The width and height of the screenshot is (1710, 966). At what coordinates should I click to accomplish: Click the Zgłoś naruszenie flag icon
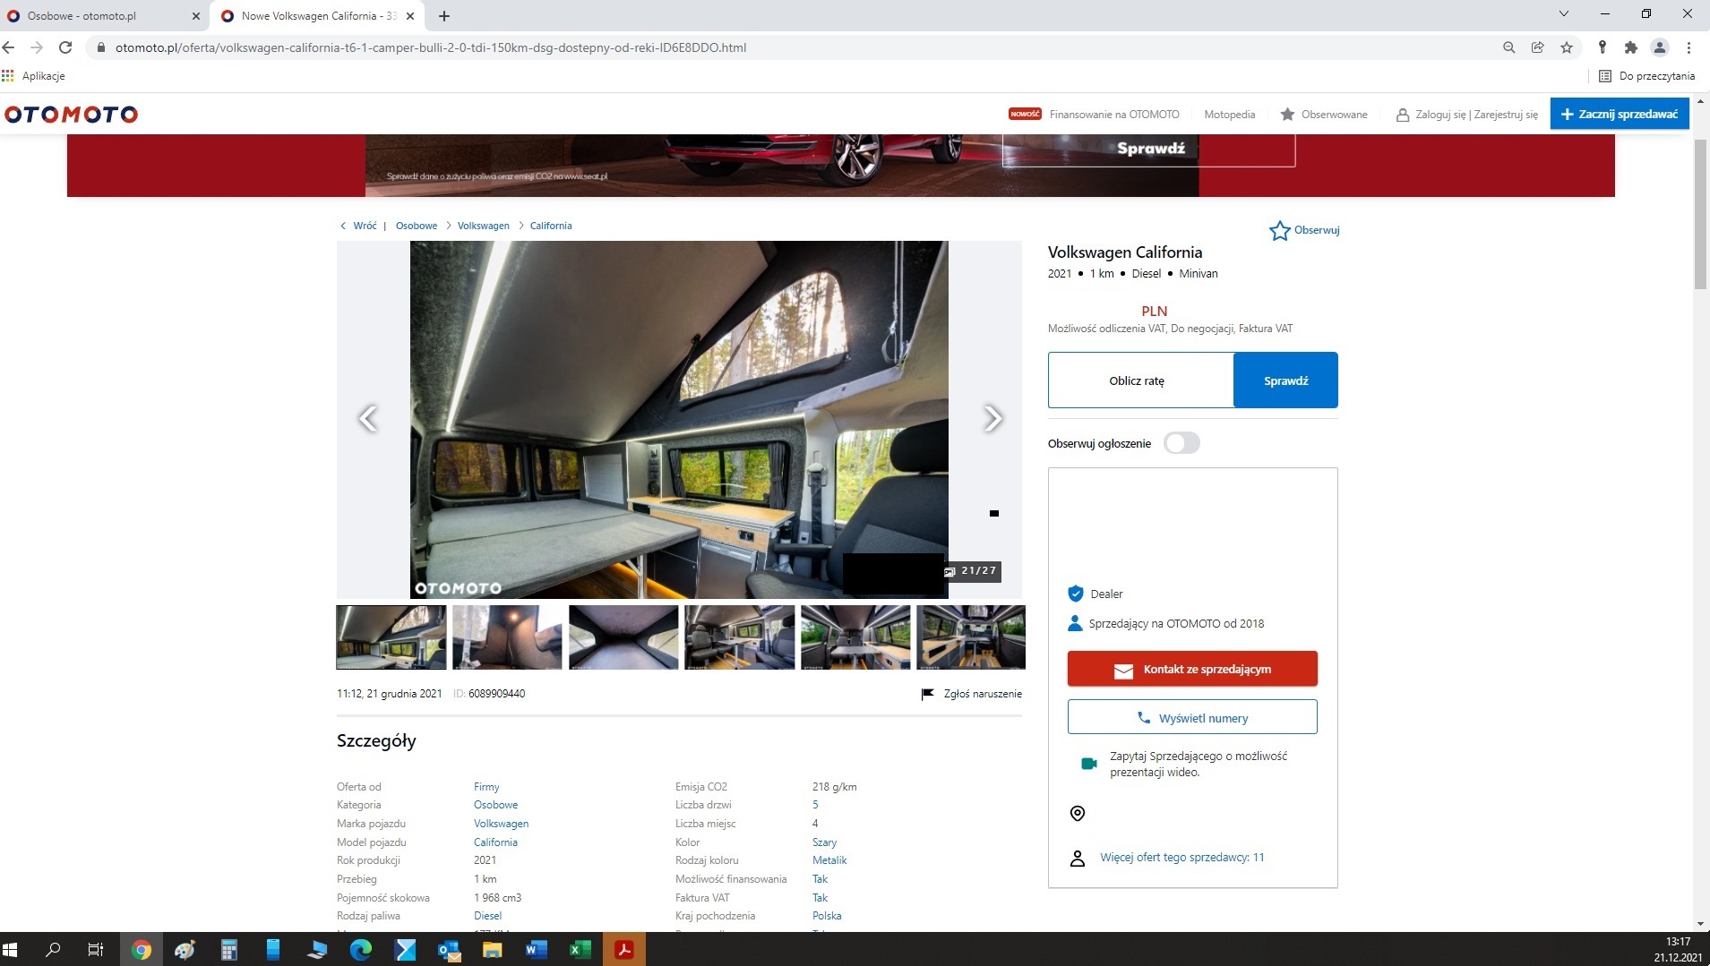[x=928, y=694]
